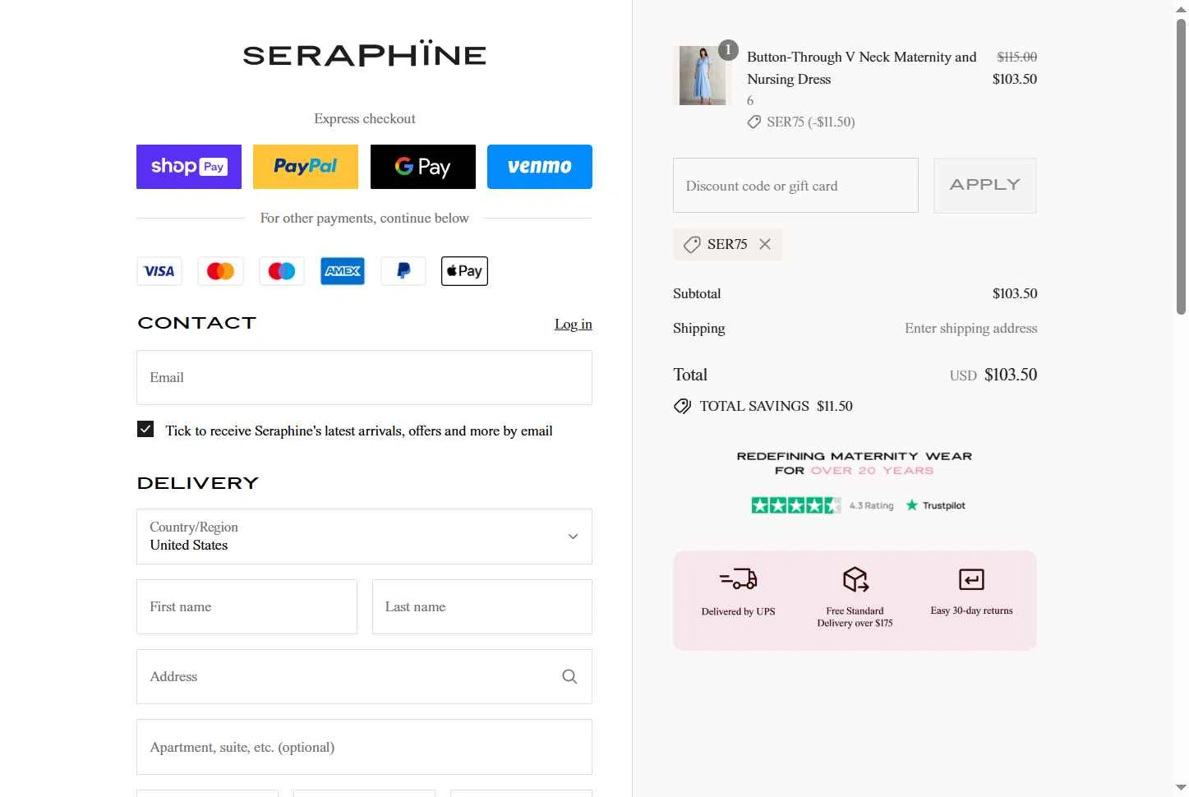Untick the email offers checkbox
The width and height of the screenshot is (1189, 797).
pos(145,429)
